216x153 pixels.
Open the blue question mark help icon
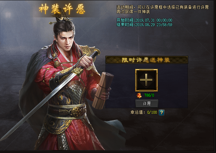click(161, 112)
